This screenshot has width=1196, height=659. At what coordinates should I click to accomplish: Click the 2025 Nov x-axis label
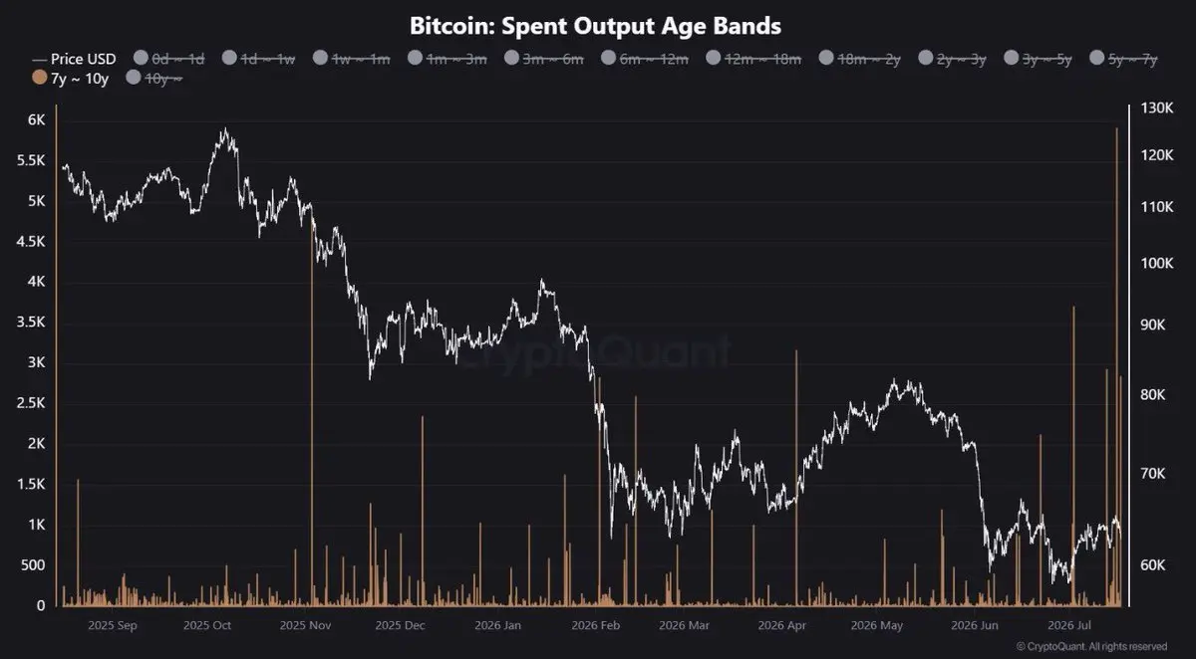(x=305, y=626)
